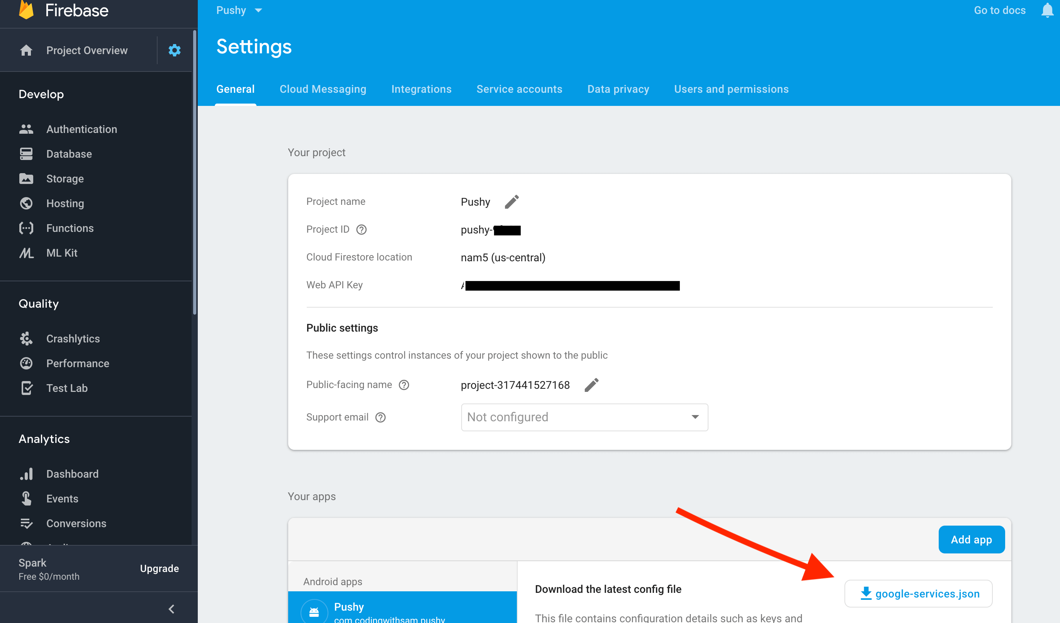Click the Upgrade plan button
The height and width of the screenshot is (623, 1060).
point(160,568)
